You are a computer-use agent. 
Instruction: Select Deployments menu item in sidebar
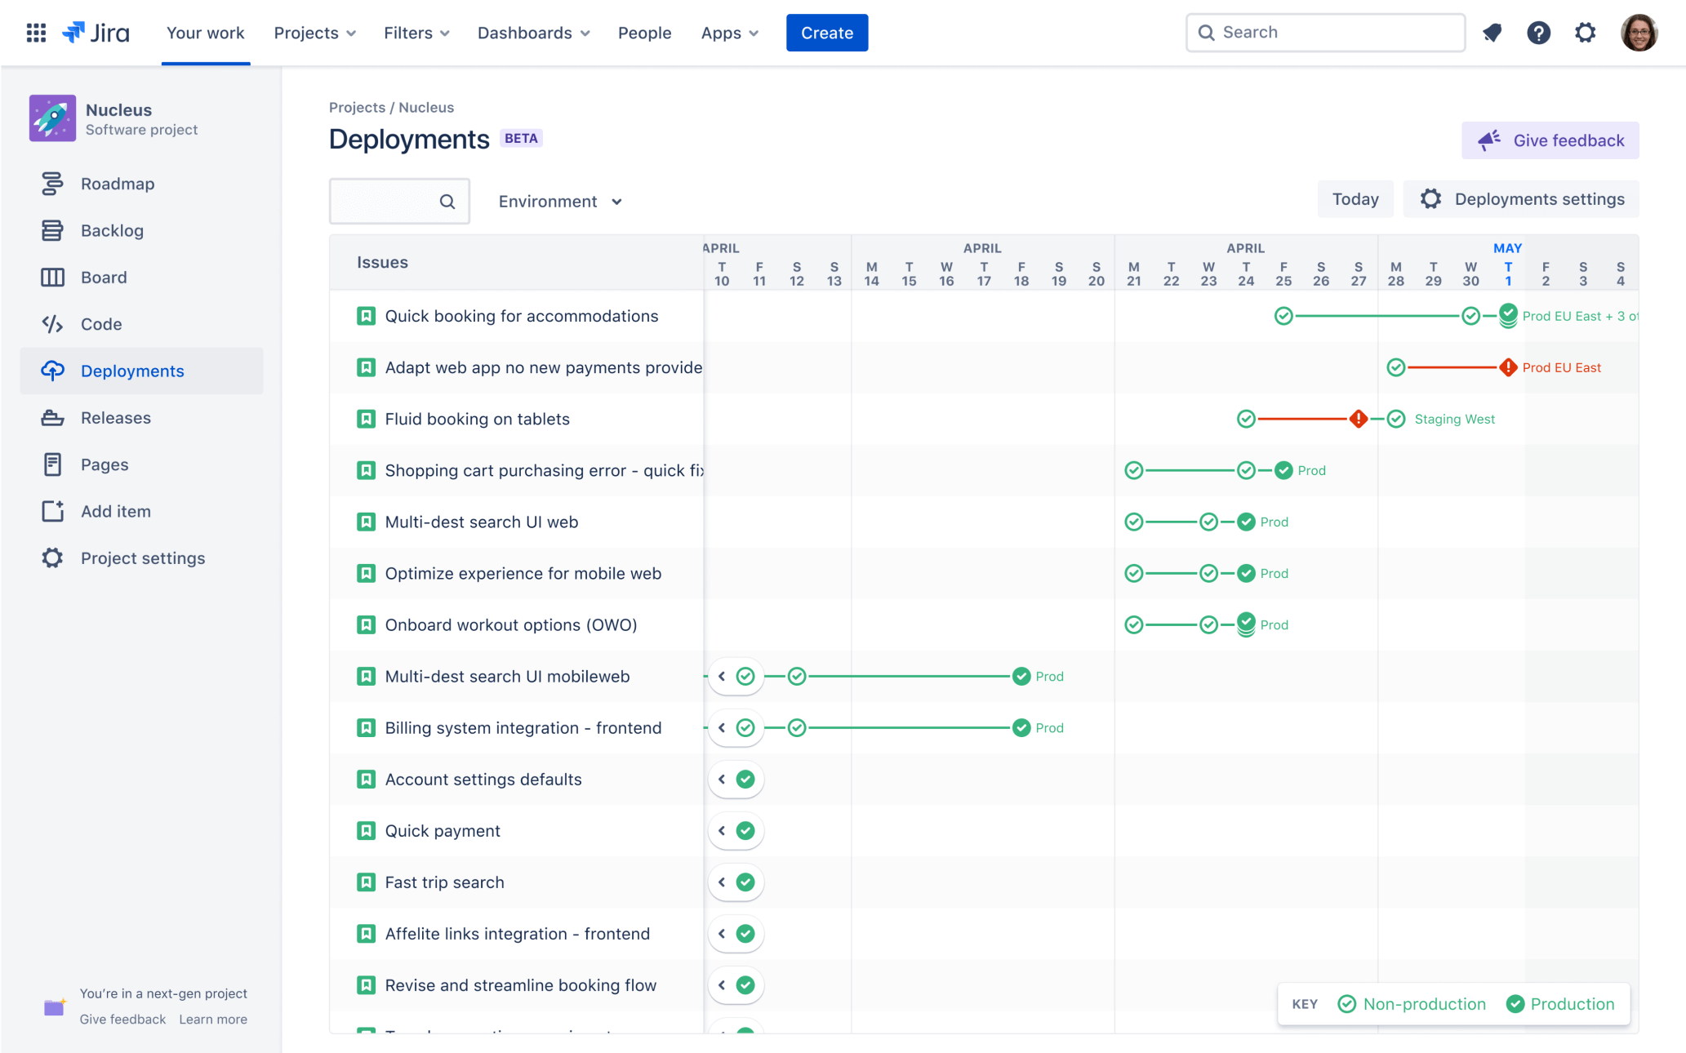click(x=132, y=370)
